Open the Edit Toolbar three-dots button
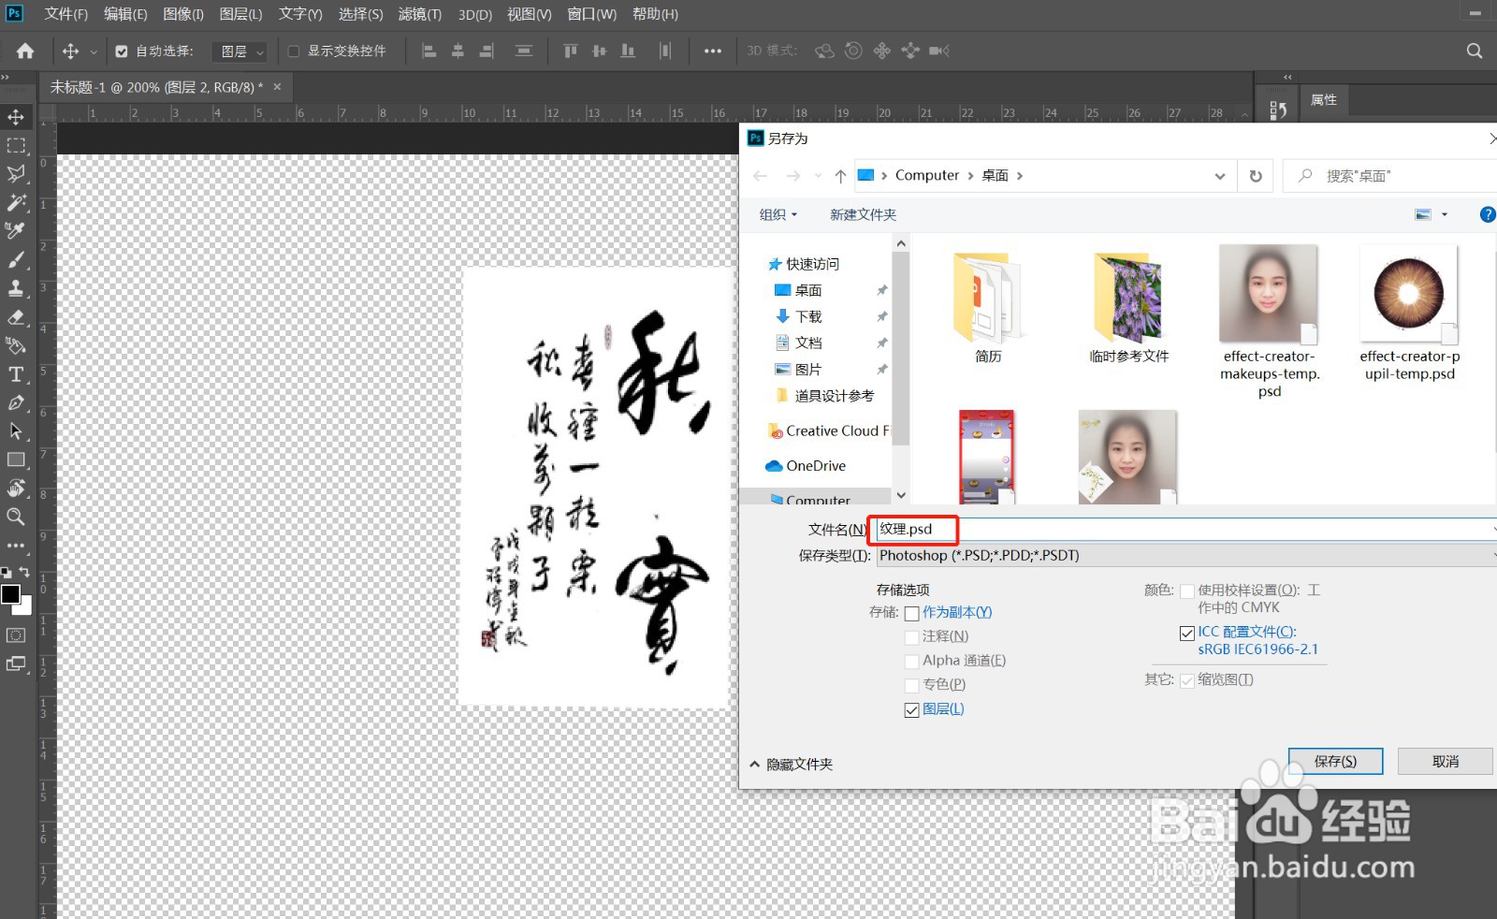 (x=16, y=545)
